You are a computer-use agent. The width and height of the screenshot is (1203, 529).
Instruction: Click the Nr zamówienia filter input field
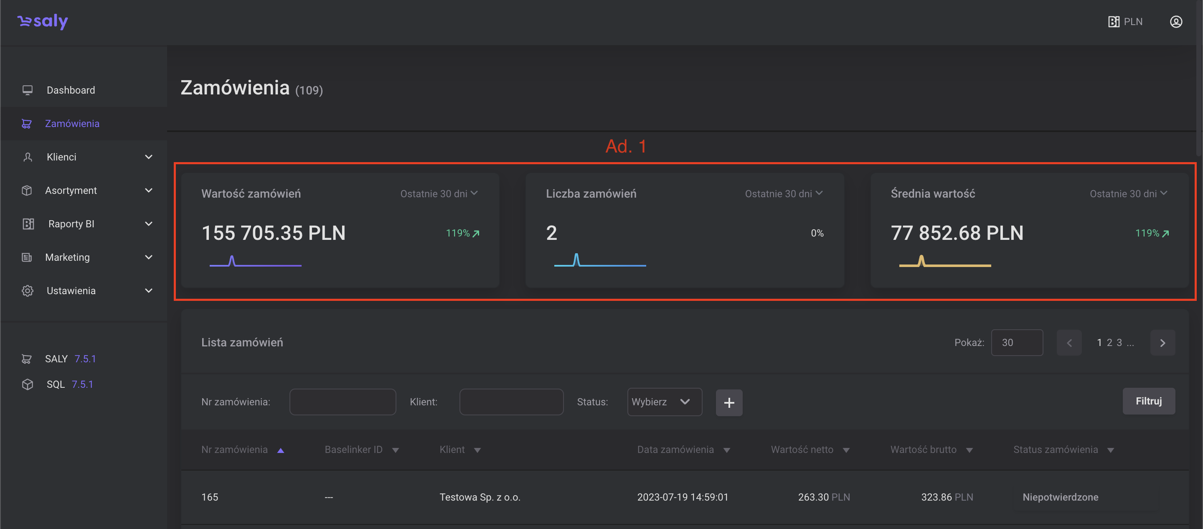[x=343, y=402]
